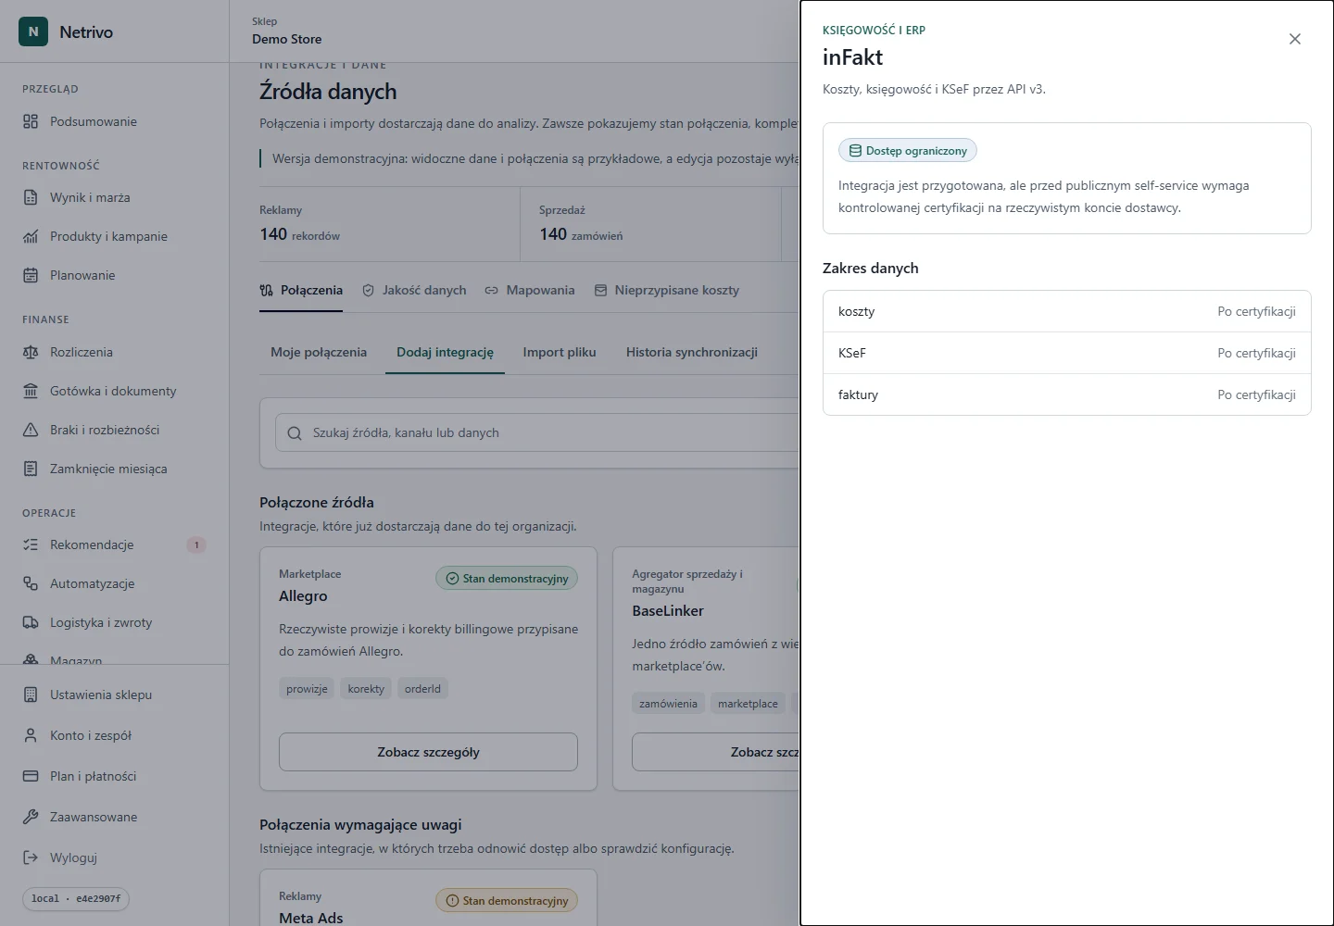
Task: Click the orderId tag on Allegro card
Action: pyautogui.click(x=422, y=689)
